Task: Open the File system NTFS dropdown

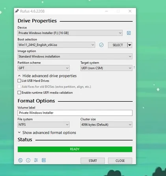Action: click(43, 124)
